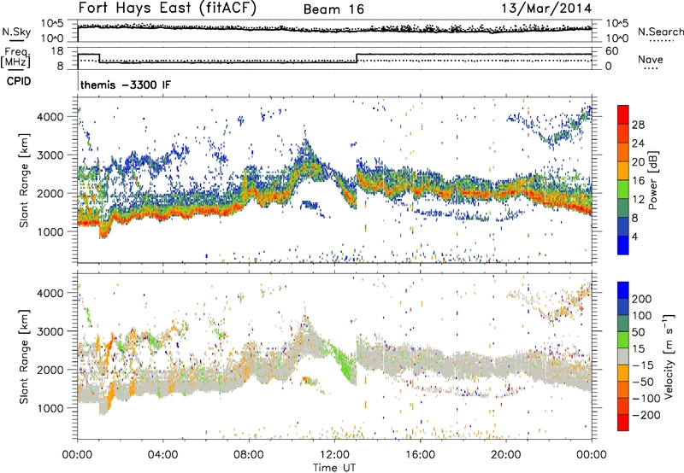
Task: Click the "20:00" time axis tick
Action: (x=506, y=455)
